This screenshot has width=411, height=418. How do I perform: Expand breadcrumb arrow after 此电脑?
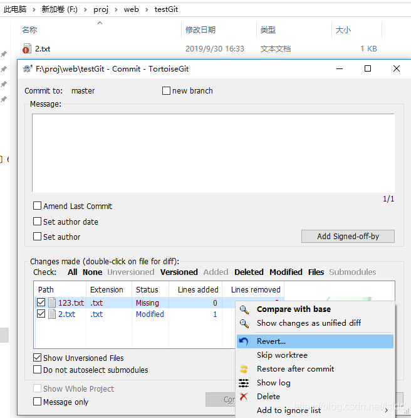[x=34, y=10]
